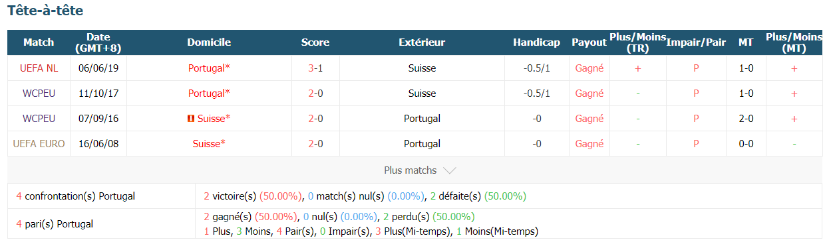This screenshot has width=831, height=248.
Task: Click the Plus/Moins (TR) column header
Action: tap(638, 42)
